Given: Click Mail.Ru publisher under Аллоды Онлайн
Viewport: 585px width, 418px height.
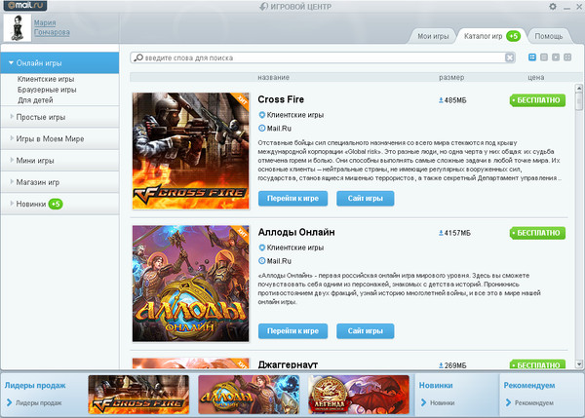Looking at the screenshot, I should pyautogui.click(x=275, y=261).
